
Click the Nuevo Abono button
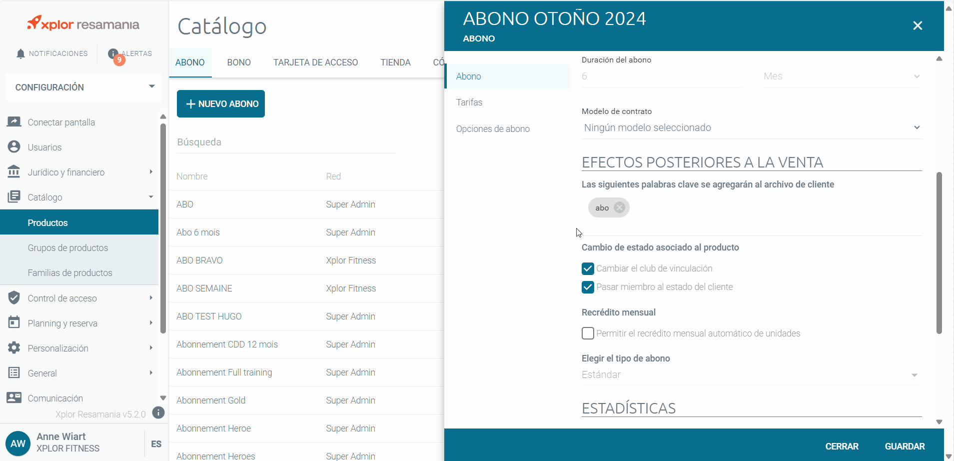click(x=221, y=104)
